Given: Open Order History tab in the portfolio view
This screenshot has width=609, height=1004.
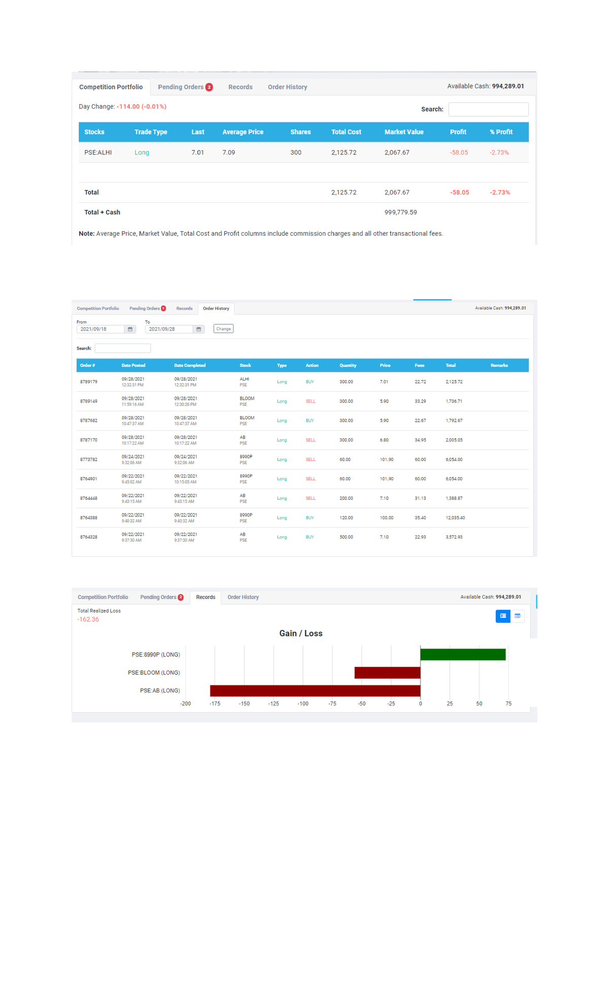Looking at the screenshot, I should click(x=287, y=87).
